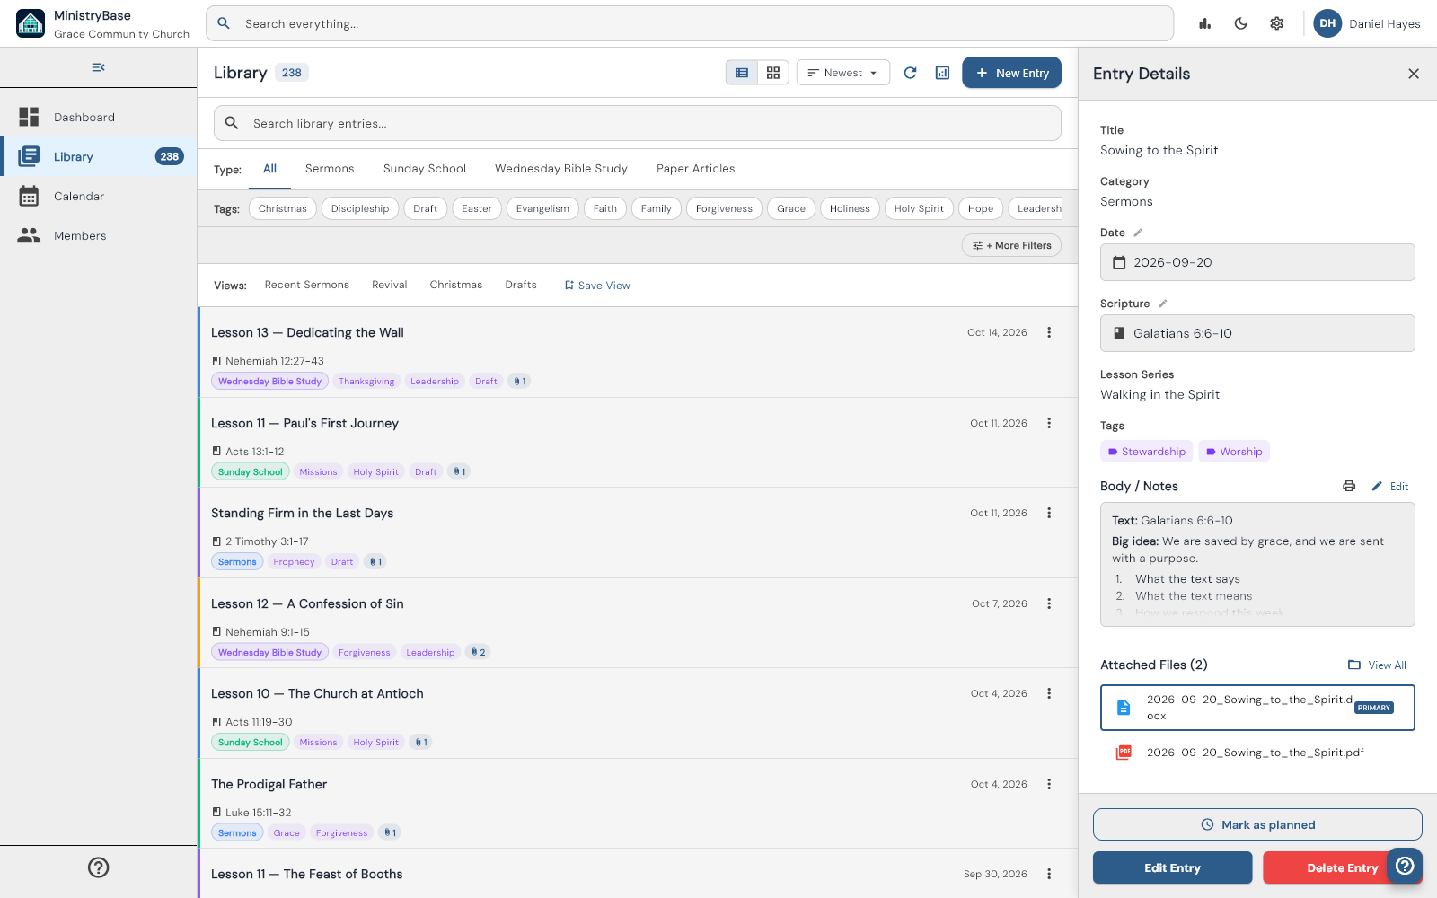Select the Sunday School type tab
Screen dimensions: 1437x898
pos(425,169)
